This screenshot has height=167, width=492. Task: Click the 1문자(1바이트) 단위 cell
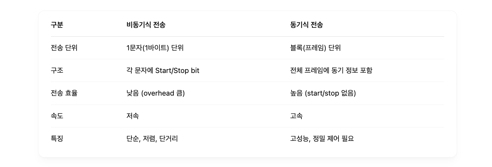pos(155,48)
